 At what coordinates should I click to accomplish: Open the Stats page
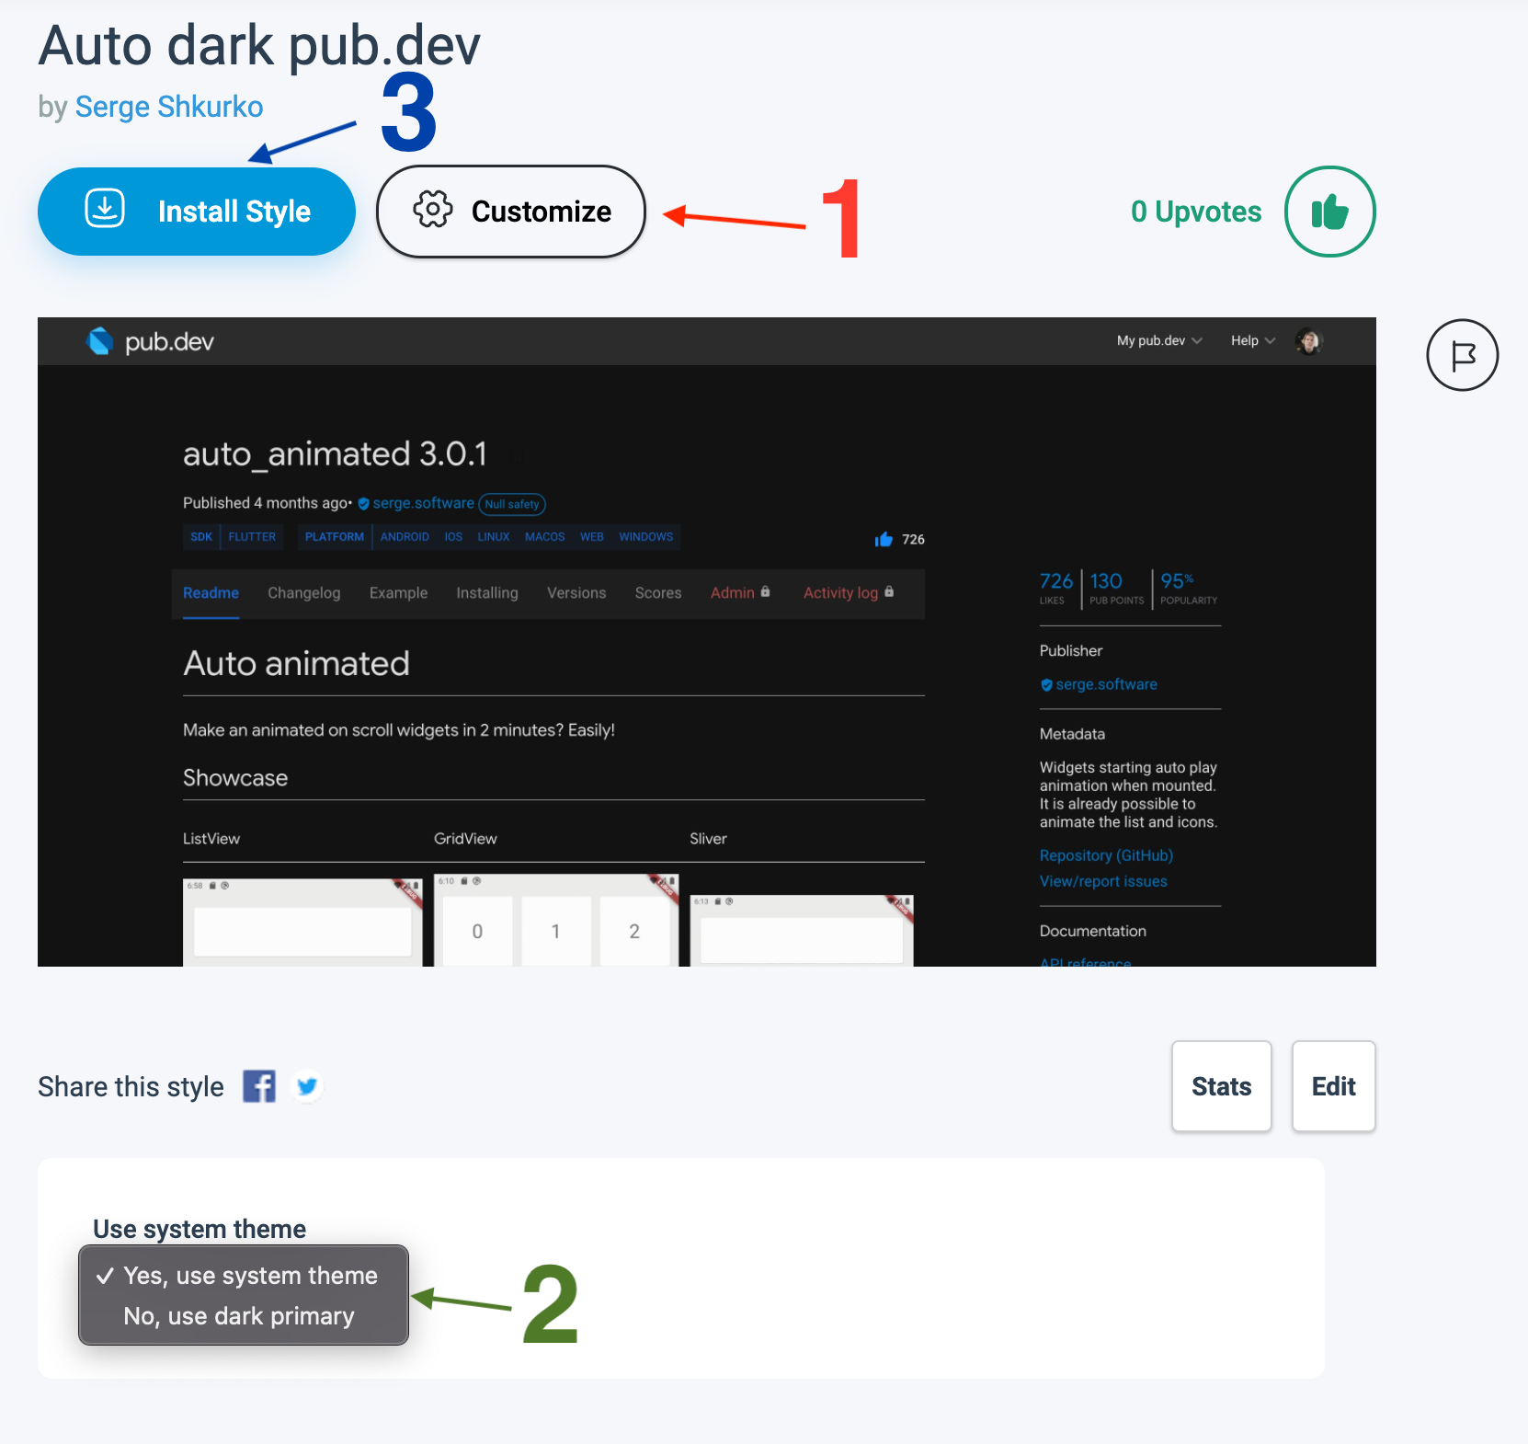coord(1222,1086)
